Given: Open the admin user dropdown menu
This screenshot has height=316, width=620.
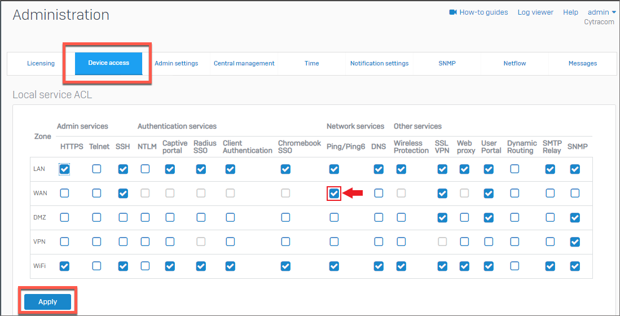Looking at the screenshot, I should tap(601, 12).
